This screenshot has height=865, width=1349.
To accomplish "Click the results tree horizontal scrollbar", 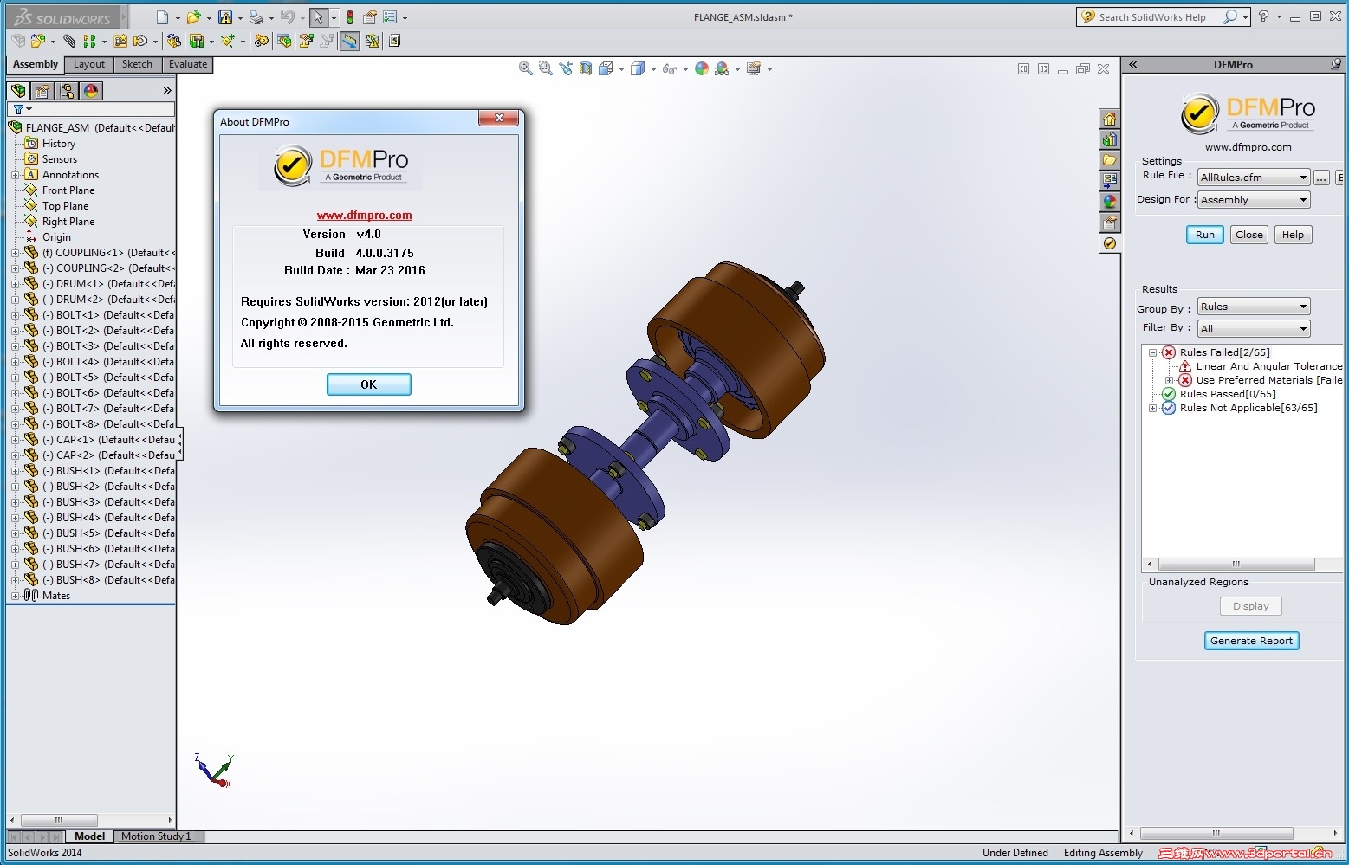I will (x=1237, y=565).
